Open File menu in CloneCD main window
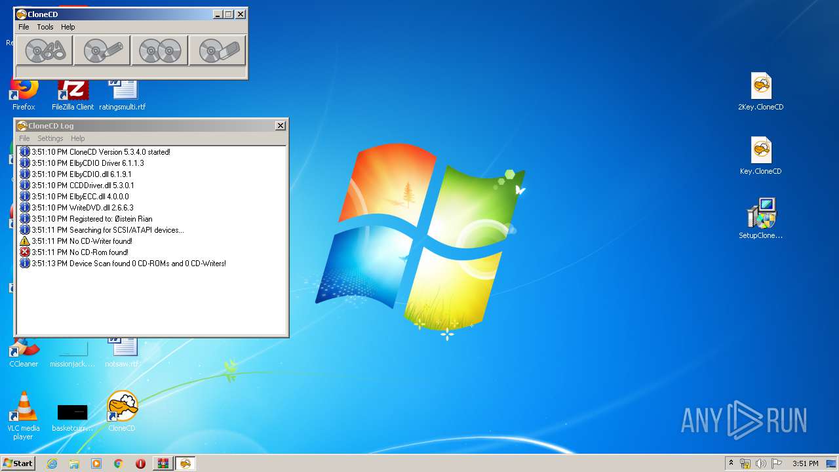The width and height of the screenshot is (839, 472). click(24, 27)
